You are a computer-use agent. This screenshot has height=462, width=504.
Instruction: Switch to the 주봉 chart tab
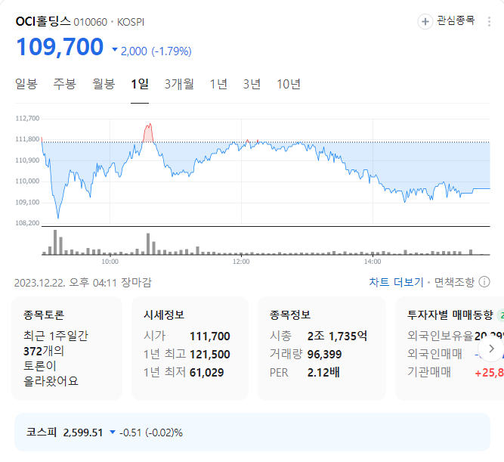click(65, 84)
